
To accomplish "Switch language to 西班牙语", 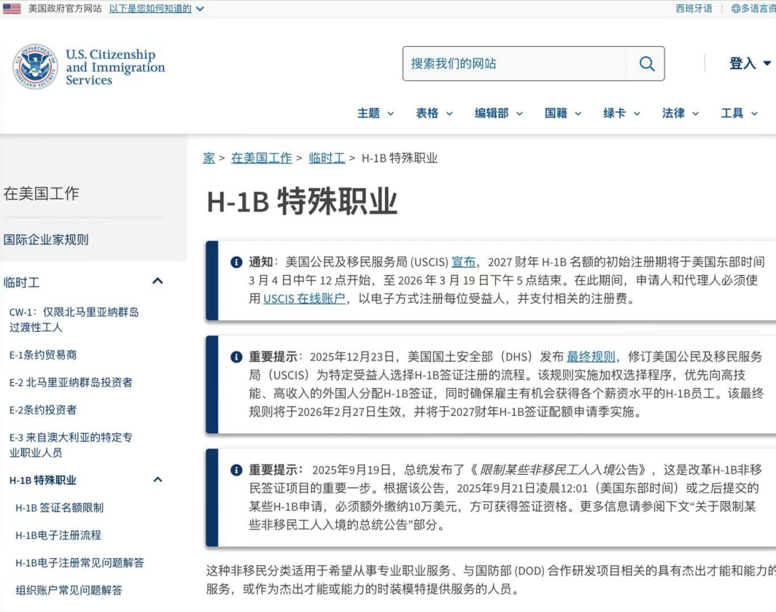I will point(694,9).
